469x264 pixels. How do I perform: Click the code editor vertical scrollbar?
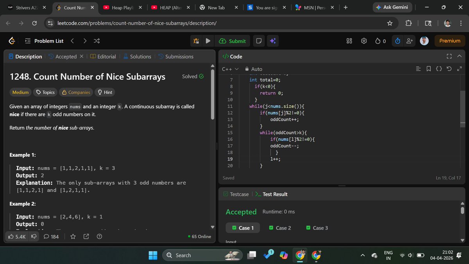point(463,109)
